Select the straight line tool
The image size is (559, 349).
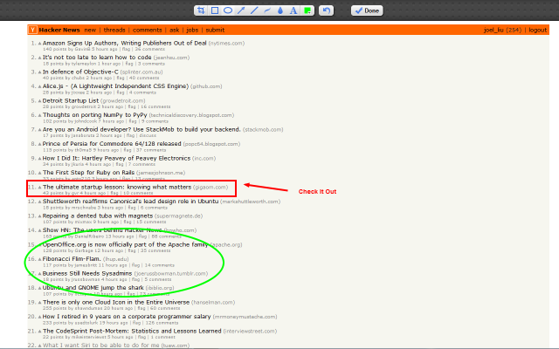254,10
